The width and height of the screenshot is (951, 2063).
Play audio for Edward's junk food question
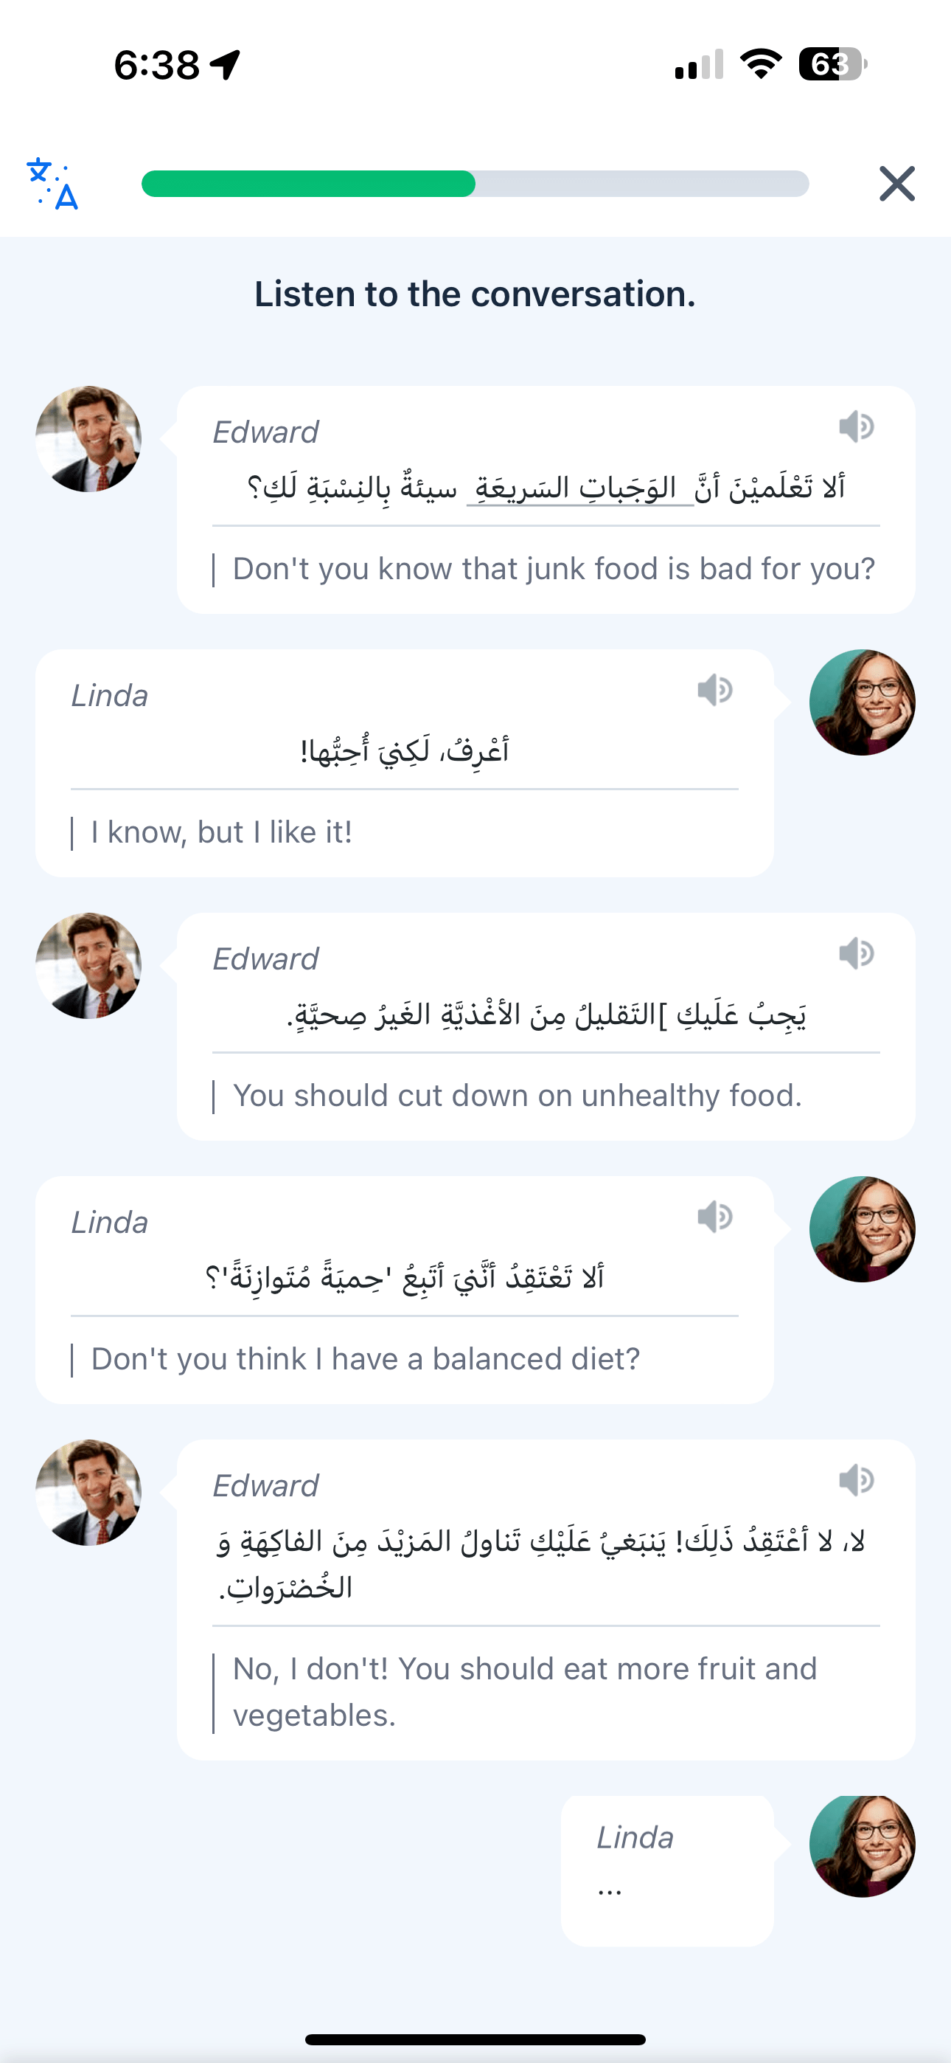[856, 427]
